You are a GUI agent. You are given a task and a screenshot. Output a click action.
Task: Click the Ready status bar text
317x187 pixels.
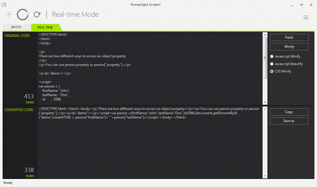(x=8, y=183)
